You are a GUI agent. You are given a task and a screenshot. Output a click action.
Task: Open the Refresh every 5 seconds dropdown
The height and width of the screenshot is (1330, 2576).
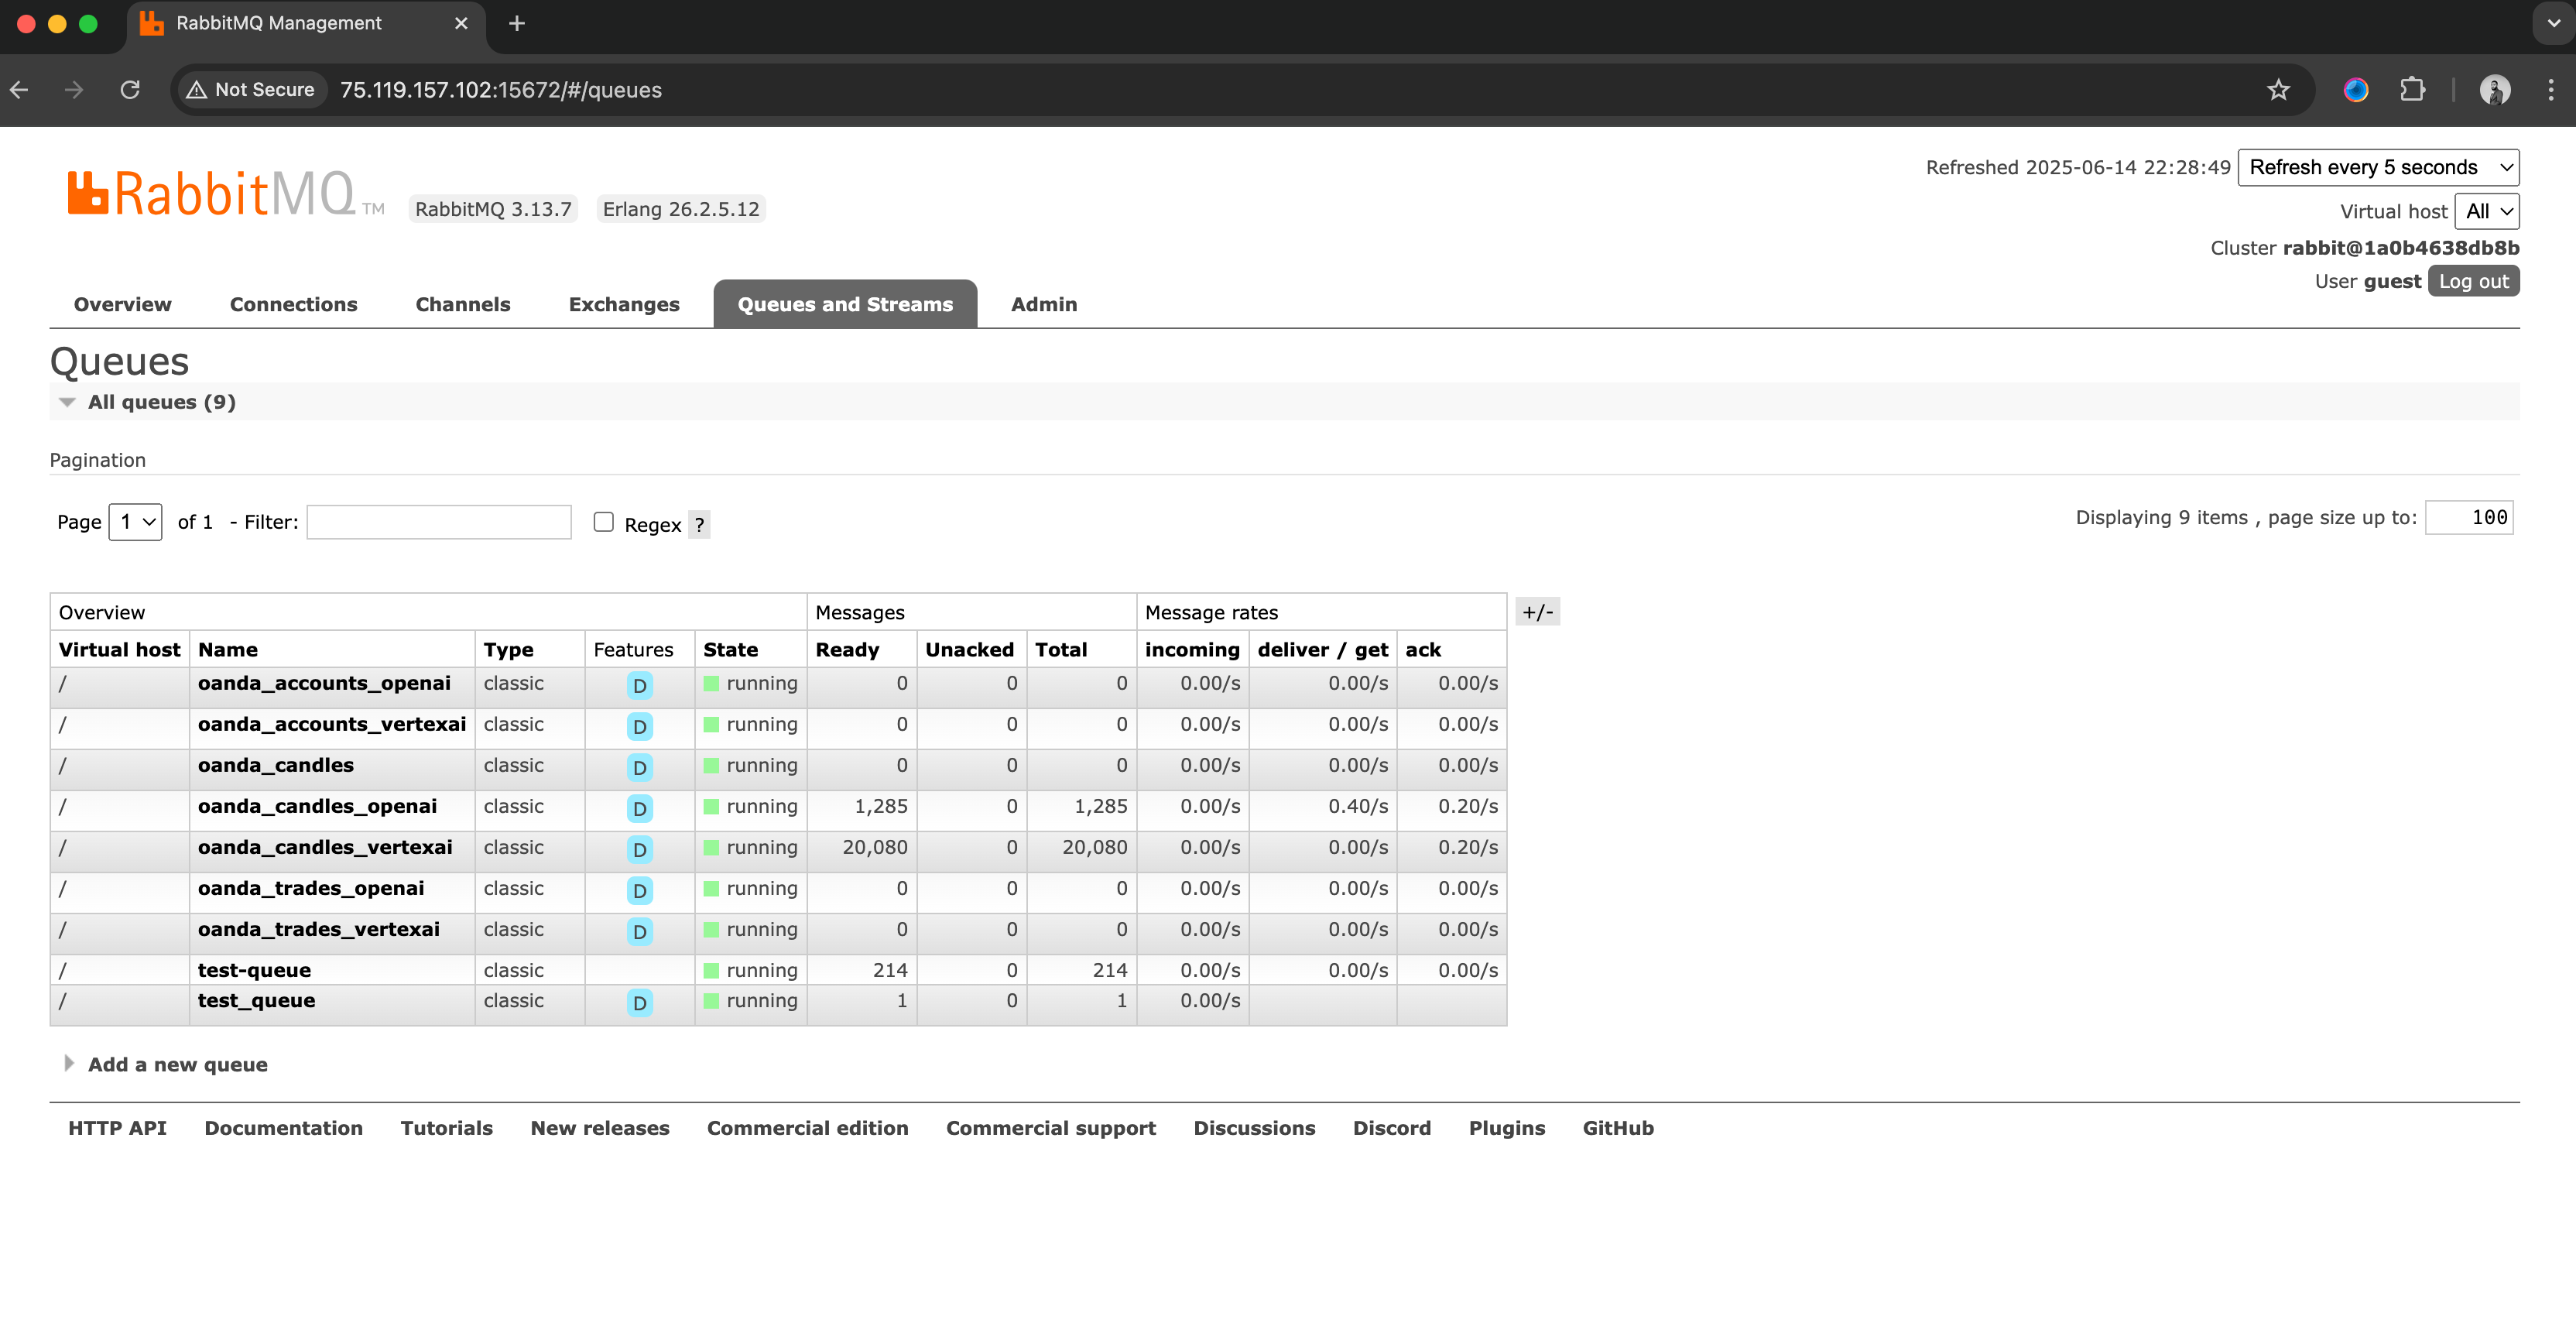[x=2377, y=167]
